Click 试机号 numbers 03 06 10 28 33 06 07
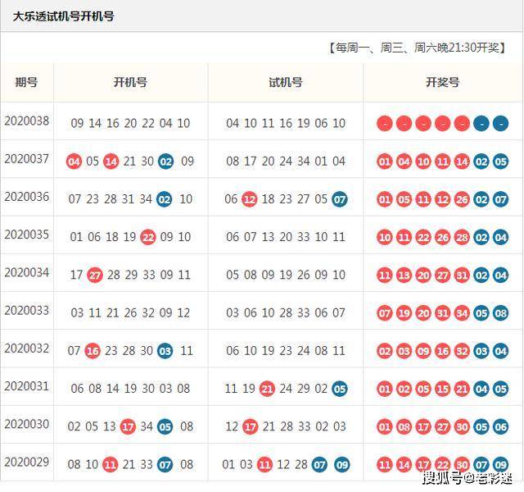 pyautogui.click(x=286, y=313)
